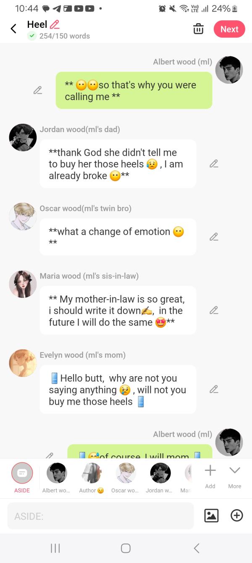Edit Oscar wood's change of emotion message

point(214,236)
